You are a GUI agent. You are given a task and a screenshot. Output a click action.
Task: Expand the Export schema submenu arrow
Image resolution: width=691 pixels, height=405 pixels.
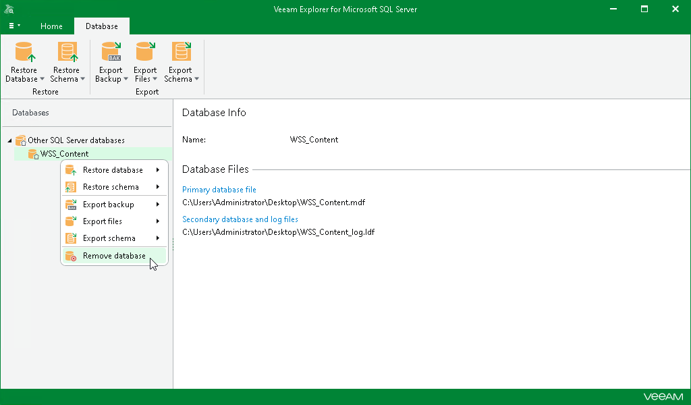coord(158,238)
